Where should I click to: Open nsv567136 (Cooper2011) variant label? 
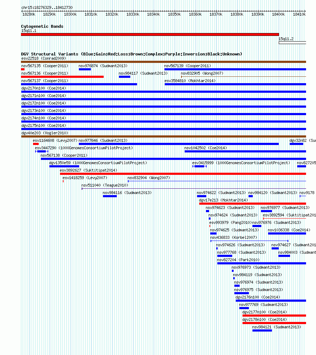45,73
